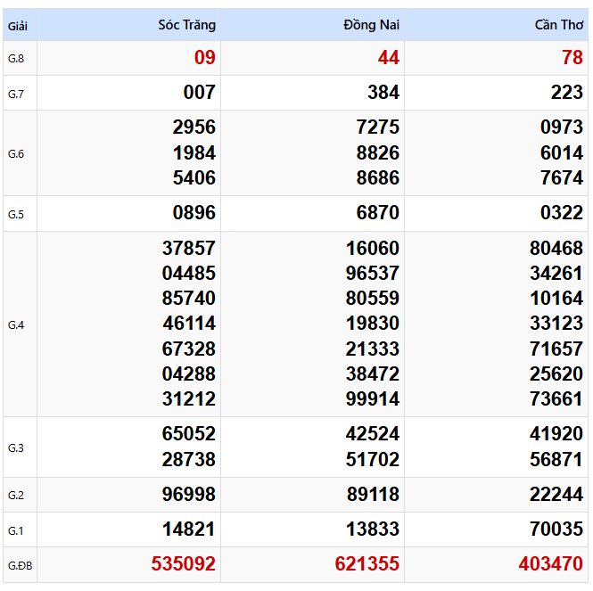Click G.3 value 56871
The image size is (593, 591).
click(556, 460)
